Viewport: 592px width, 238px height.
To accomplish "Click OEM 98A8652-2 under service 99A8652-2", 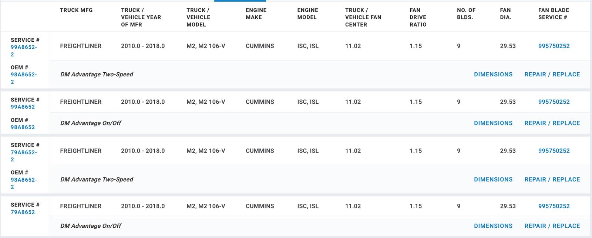I will [x=24, y=75].
